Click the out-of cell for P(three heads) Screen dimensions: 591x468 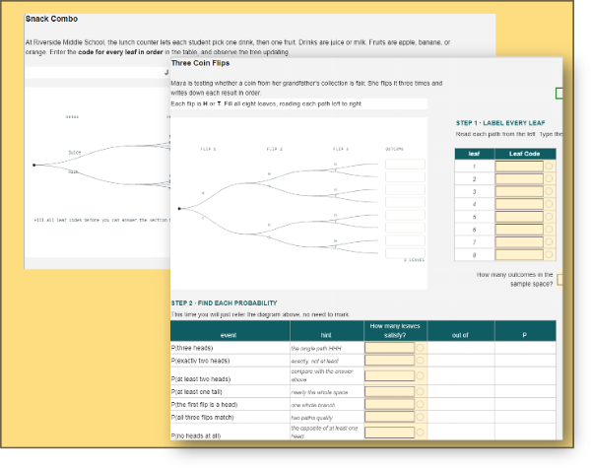pos(461,348)
